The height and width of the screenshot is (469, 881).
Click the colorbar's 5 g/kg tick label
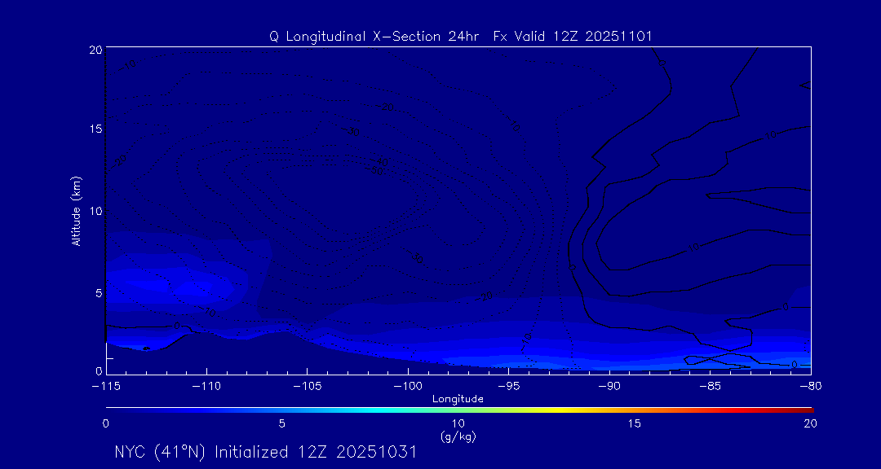tap(282, 423)
